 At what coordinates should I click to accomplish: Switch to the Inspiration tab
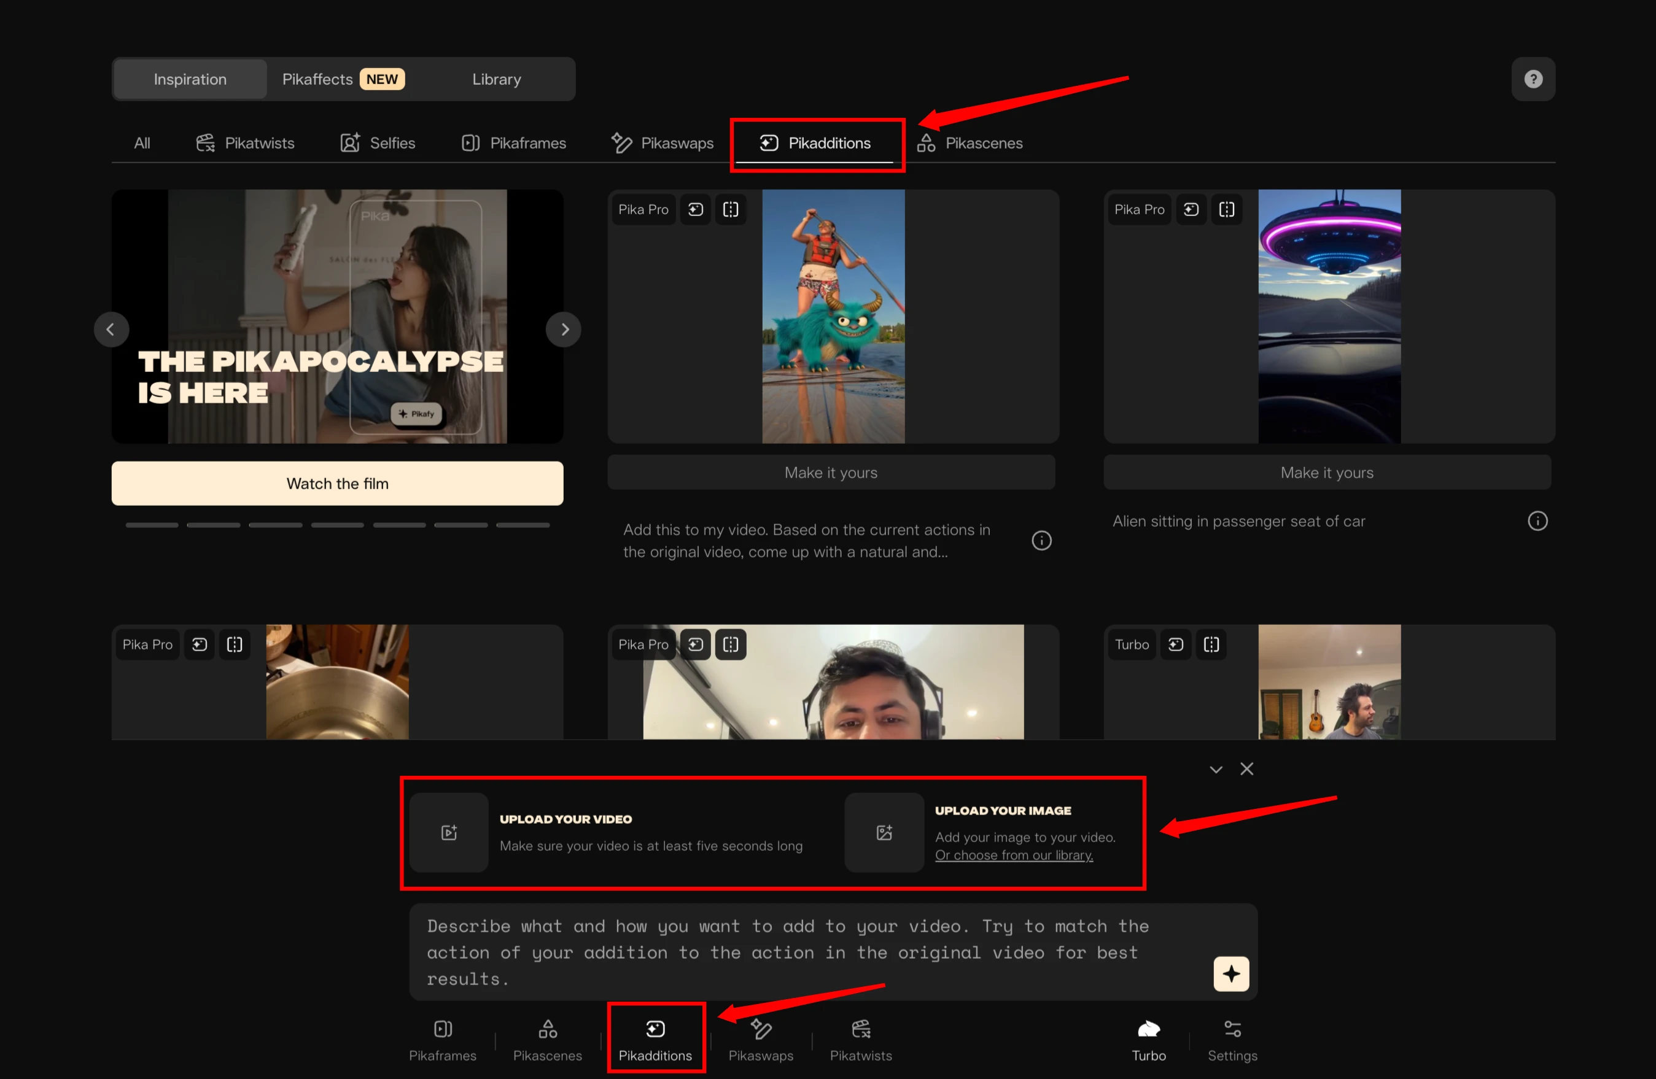pos(190,79)
